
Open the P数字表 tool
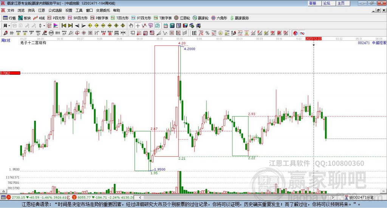point(99,18)
